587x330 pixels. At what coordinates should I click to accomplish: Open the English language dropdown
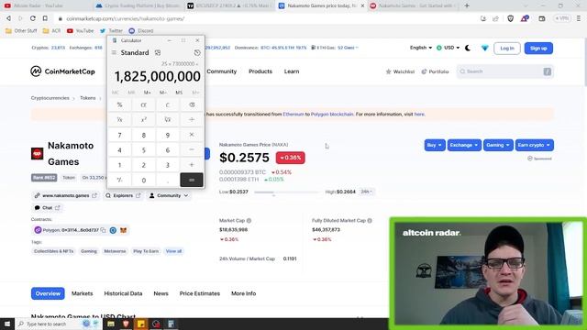pyautogui.click(x=421, y=48)
